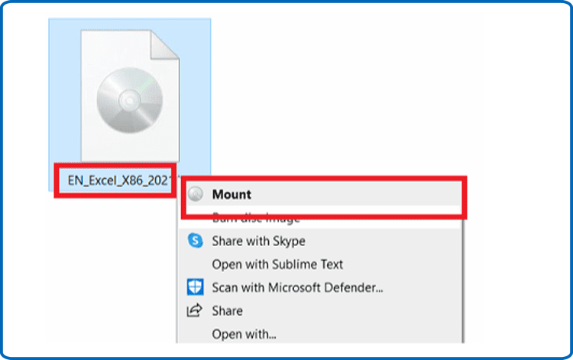Image resolution: width=573 pixels, height=360 pixels.
Task: Click the Microsoft Defender shield icon
Action: tap(194, 287)
